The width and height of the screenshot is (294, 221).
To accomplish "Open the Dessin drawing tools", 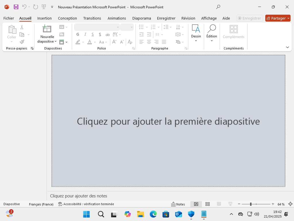I will (x=196, y=31).
